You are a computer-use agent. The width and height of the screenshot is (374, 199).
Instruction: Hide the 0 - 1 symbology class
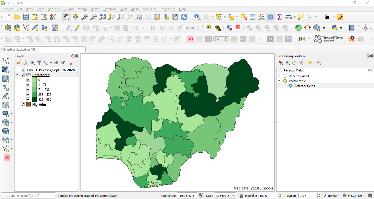pos(28,80)
